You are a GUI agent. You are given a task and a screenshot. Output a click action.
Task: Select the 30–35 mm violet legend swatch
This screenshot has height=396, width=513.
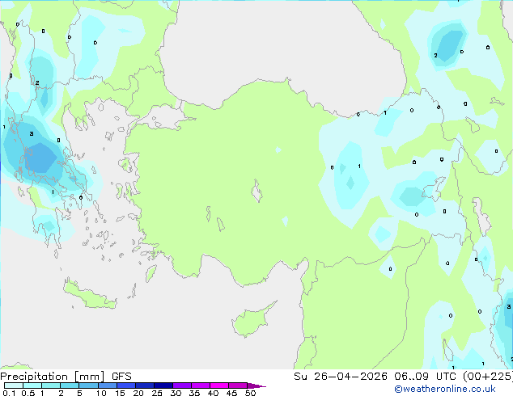tap(182, 385)
